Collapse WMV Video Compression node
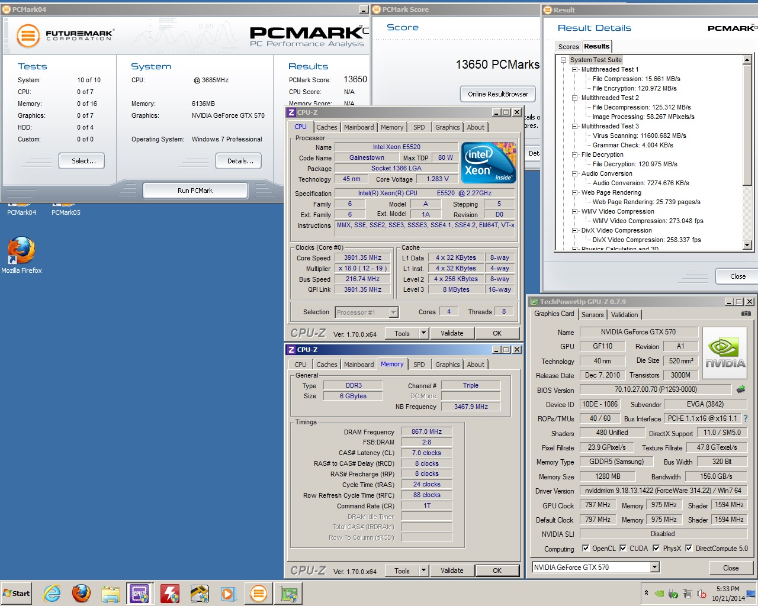This screenshot has width=758, height=606. pyautogui.click(x=574, y=211)
